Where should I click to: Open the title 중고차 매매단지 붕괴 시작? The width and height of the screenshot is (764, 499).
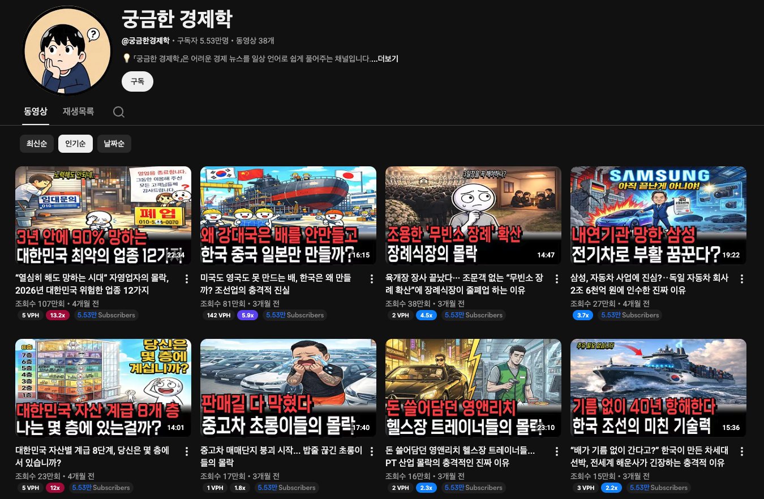[x=281, y=457]
